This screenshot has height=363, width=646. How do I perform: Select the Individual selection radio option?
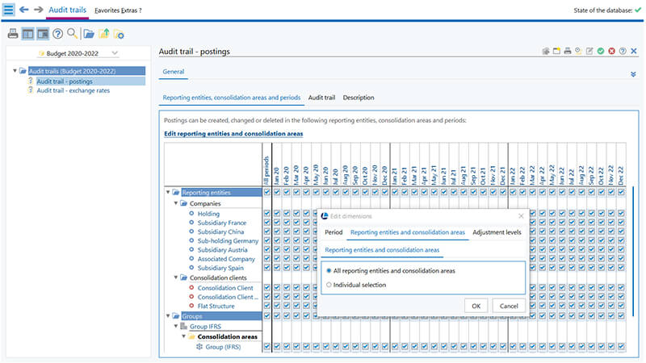[x=329, y=285]
